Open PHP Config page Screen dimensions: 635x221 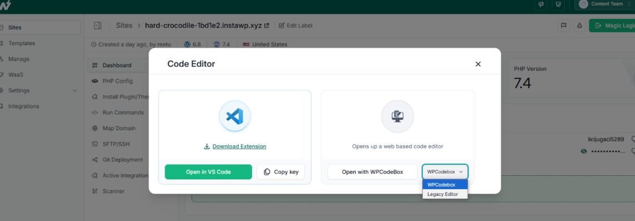118,81
